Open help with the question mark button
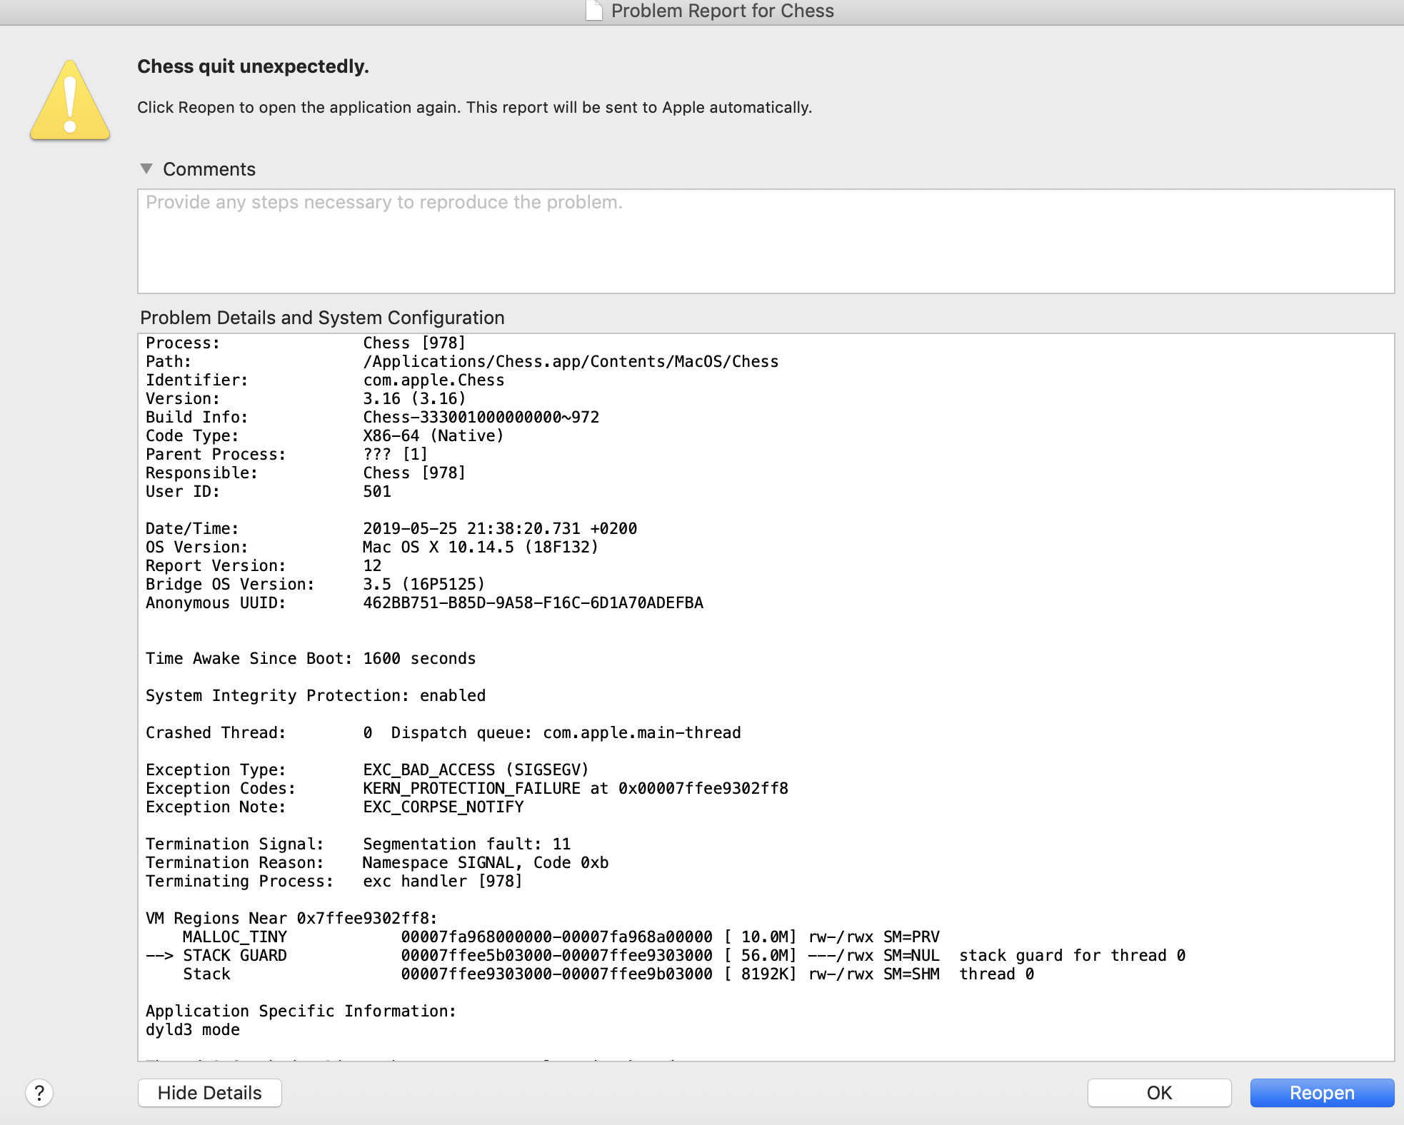Screen dimensions: 1404x1125 pos(39,1093)
